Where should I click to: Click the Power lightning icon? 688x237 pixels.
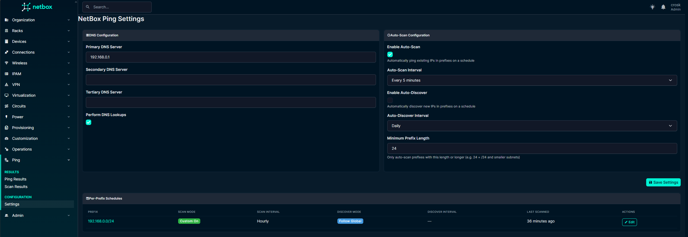coord(6,117)
